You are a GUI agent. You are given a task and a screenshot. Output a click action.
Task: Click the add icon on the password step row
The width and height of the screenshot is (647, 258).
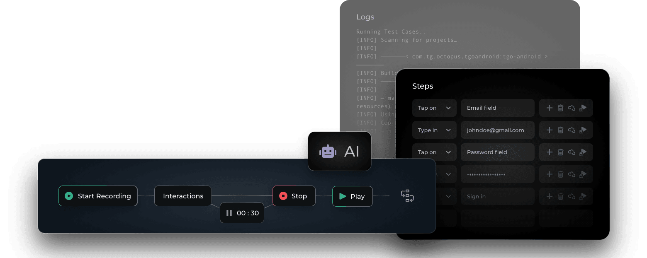(x=549, y=174)
